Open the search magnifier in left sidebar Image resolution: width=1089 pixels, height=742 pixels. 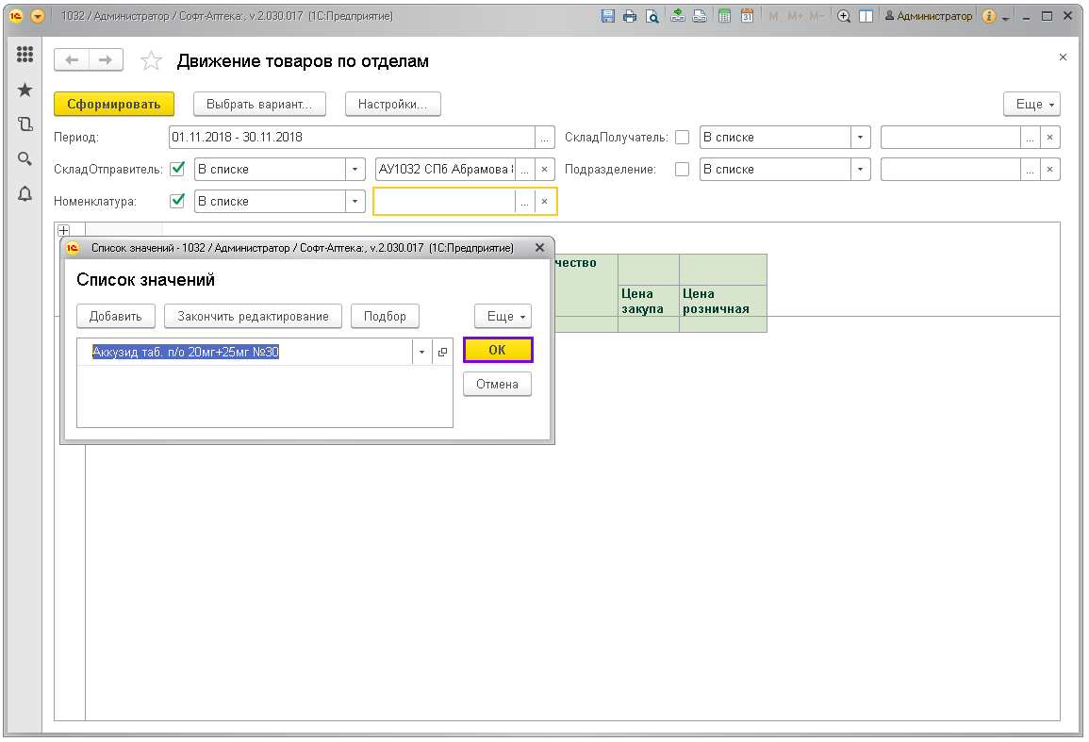[x=25, y=158]
